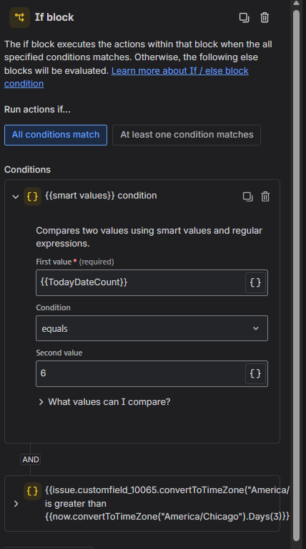Click the 'is greater than' condition text
Screen dimensions: 306x549
click(76, 503)
